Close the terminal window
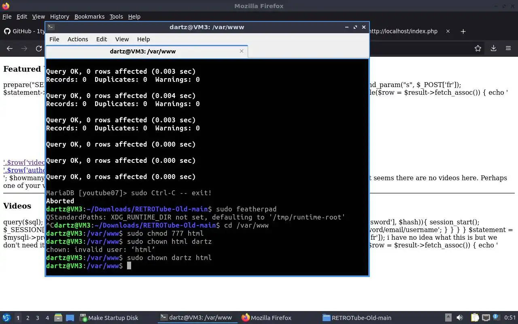 (x=364, y=27)
